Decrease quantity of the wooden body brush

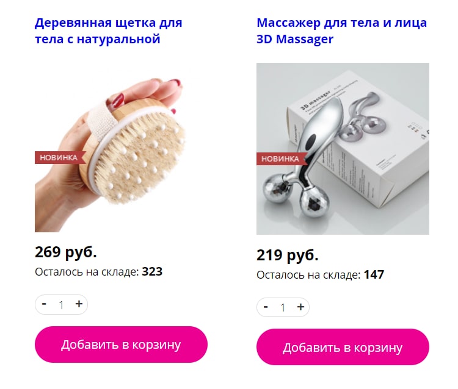44,304
